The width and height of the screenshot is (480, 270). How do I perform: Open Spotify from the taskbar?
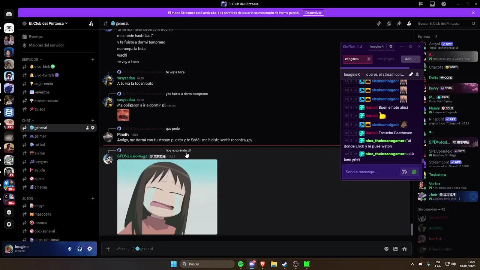[241, 264]
